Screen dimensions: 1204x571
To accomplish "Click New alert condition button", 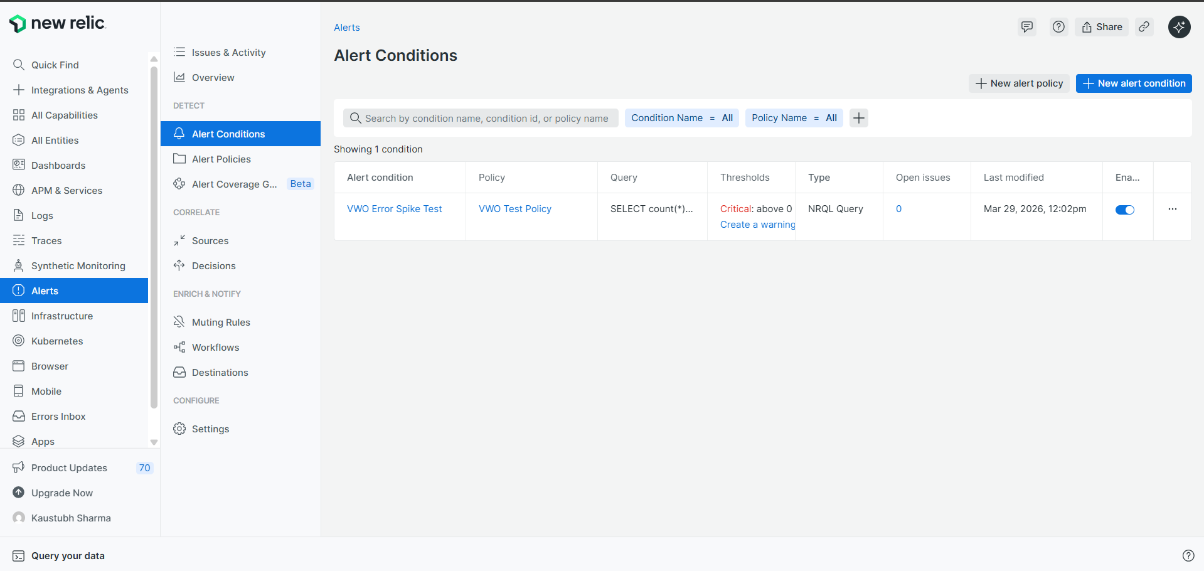I will point(1134,83).
